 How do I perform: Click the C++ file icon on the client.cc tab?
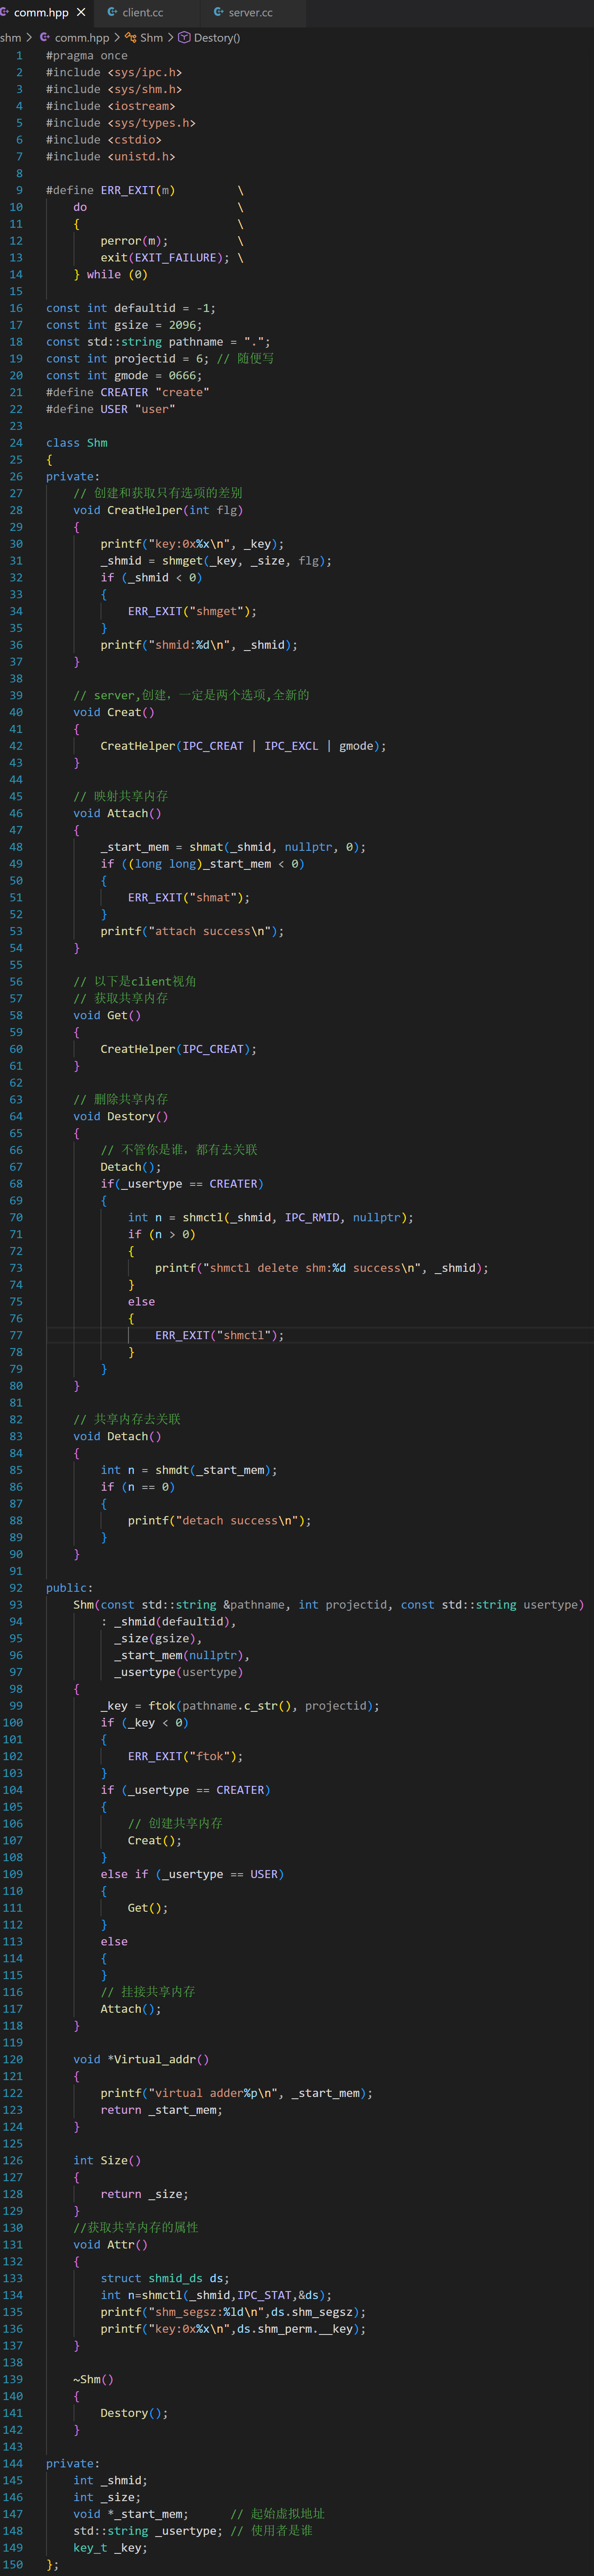point(112,12)
